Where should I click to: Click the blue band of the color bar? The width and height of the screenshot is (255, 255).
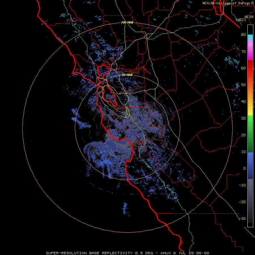click(250, 166)
